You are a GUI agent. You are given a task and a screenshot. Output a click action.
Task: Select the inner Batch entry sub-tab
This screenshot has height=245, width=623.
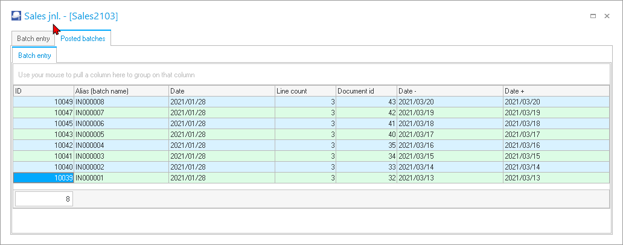coord(34,56)
